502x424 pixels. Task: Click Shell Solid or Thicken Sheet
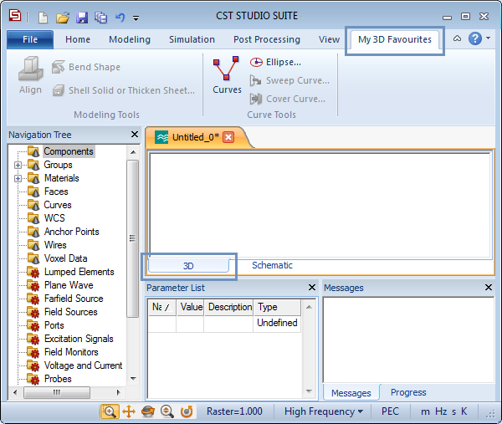[x=124, y=90]
